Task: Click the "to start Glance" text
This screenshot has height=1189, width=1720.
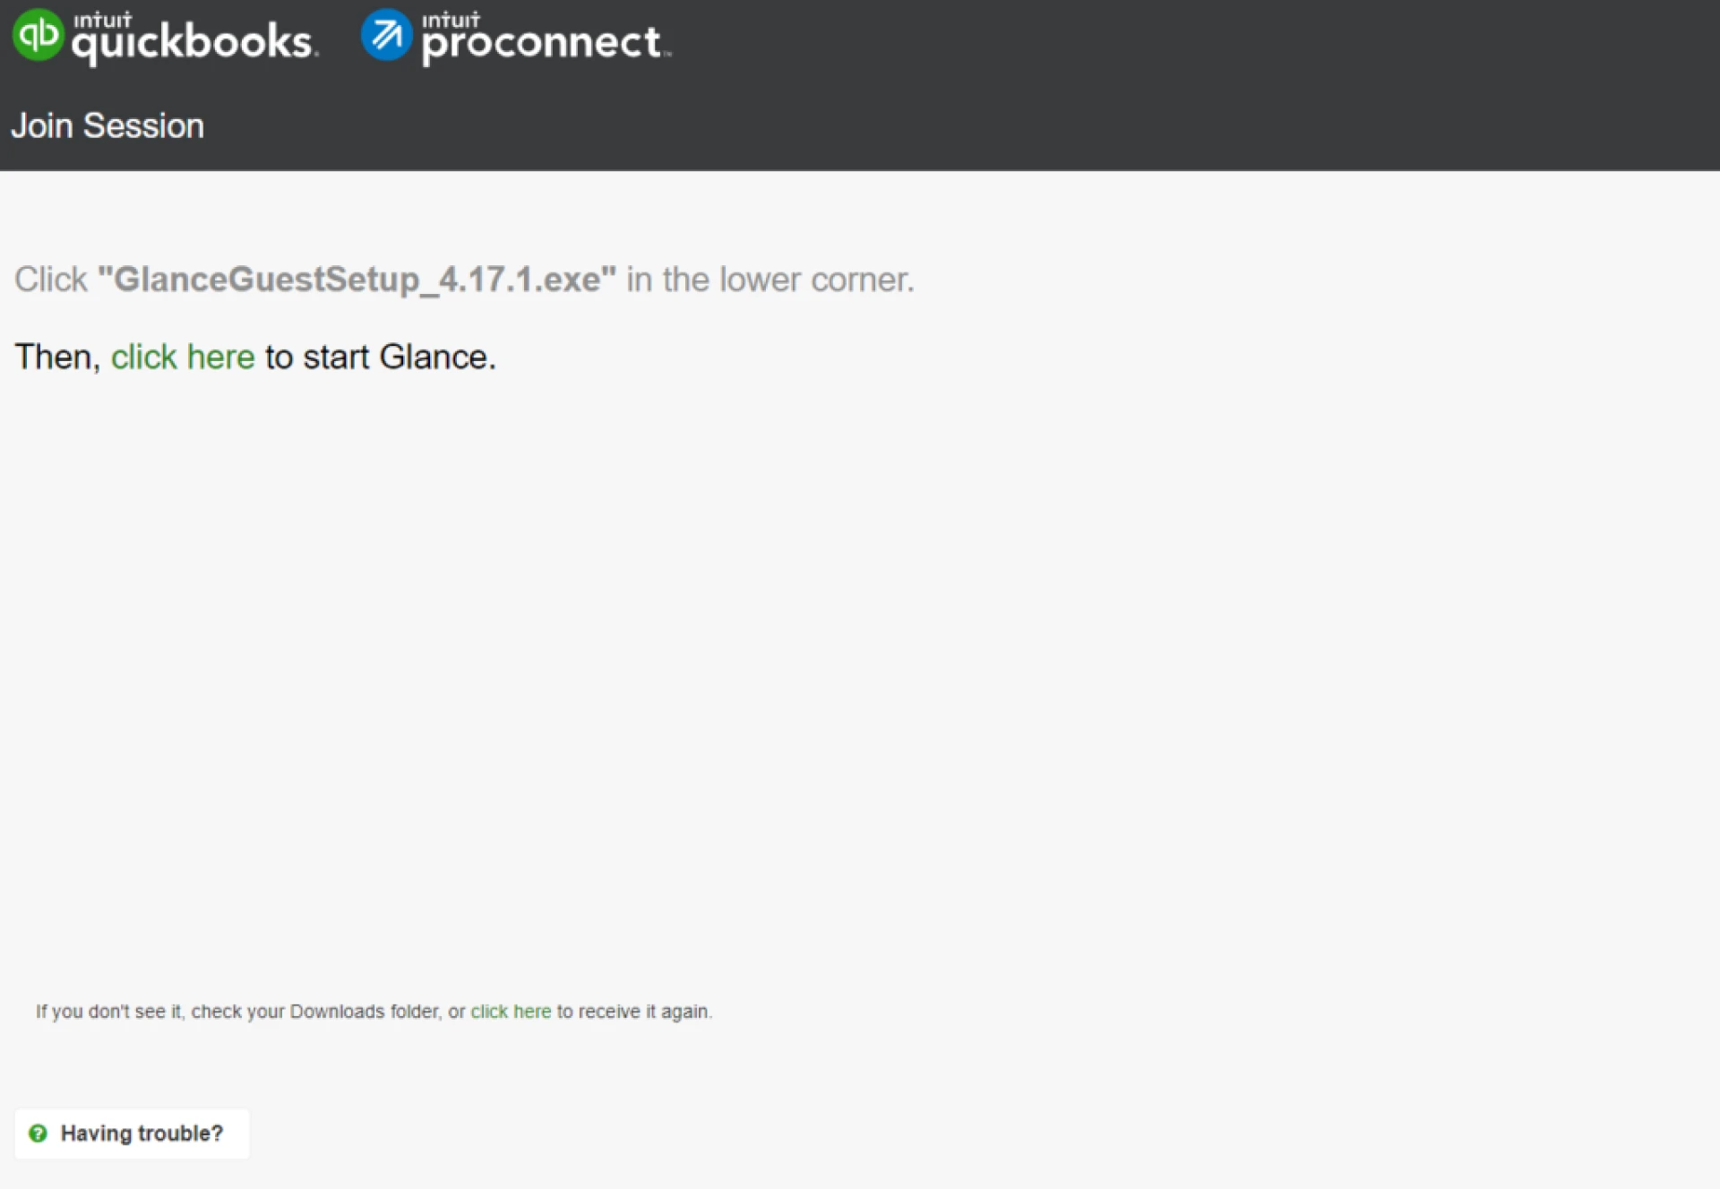Action: click(x=380, y=357)
